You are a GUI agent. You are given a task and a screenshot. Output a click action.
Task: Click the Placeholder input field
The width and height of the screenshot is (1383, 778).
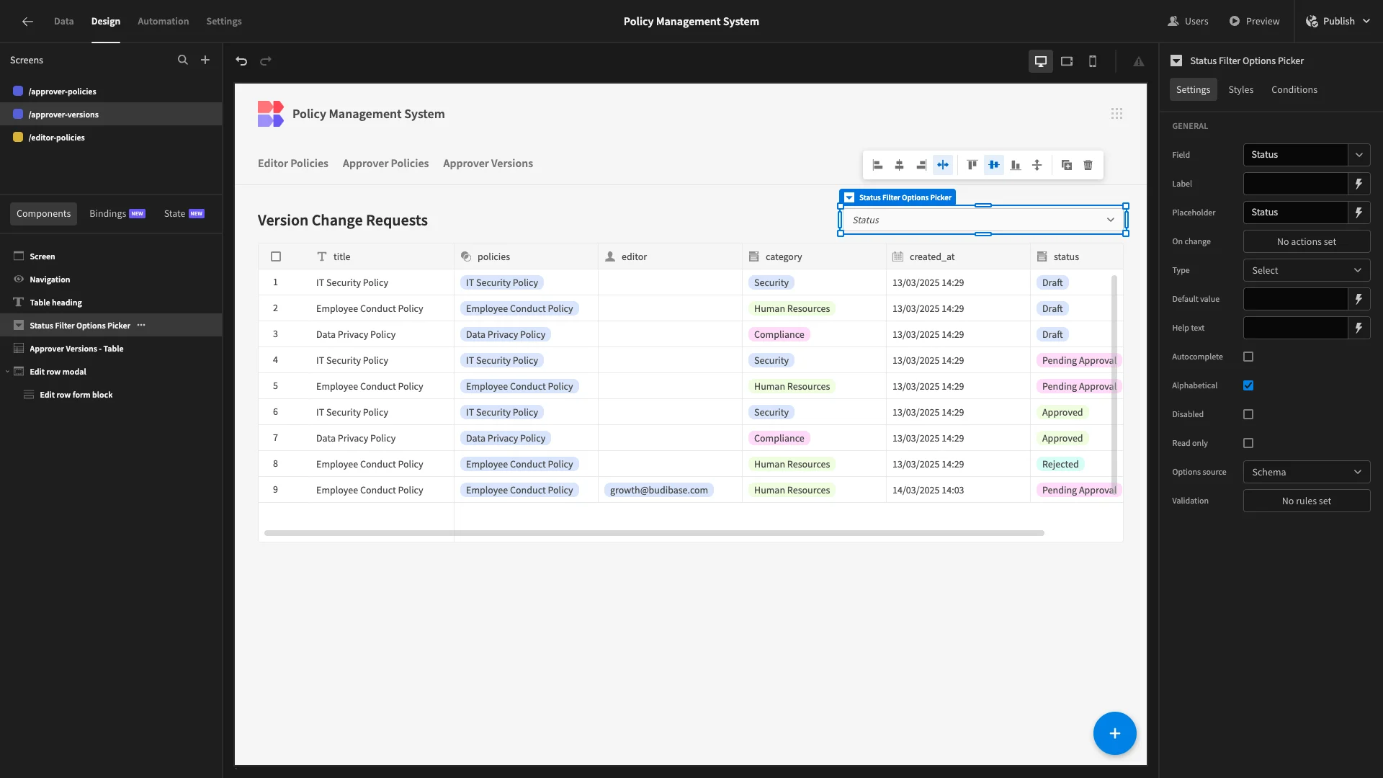click(x=1295, y=213)
